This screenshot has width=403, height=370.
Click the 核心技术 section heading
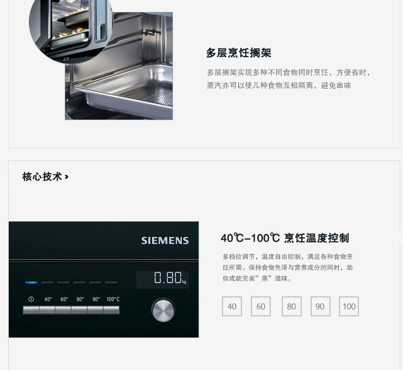click(42, 177)
